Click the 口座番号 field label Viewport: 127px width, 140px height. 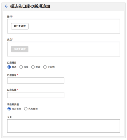[x=12, y=75]
